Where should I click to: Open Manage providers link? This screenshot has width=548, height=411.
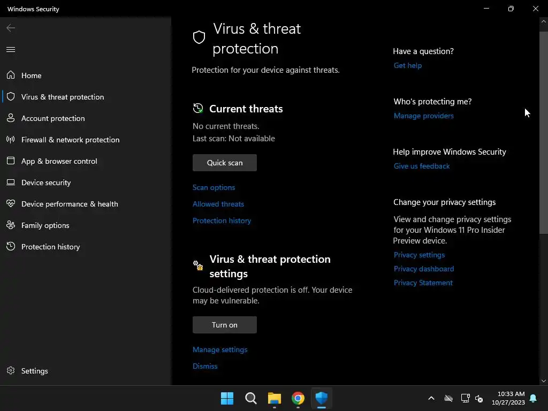[424, 116]
